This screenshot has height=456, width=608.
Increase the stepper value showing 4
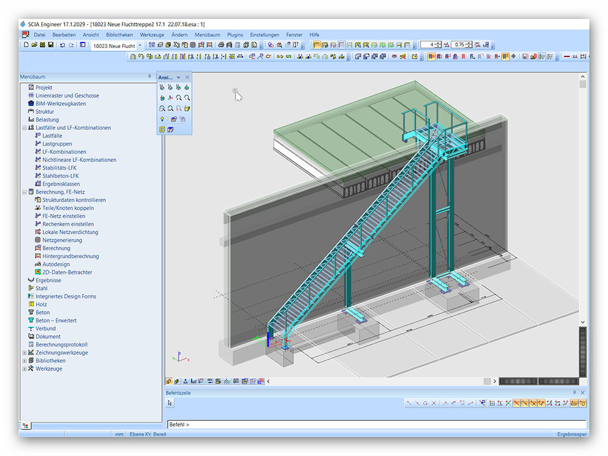click(x=439, y=42)
